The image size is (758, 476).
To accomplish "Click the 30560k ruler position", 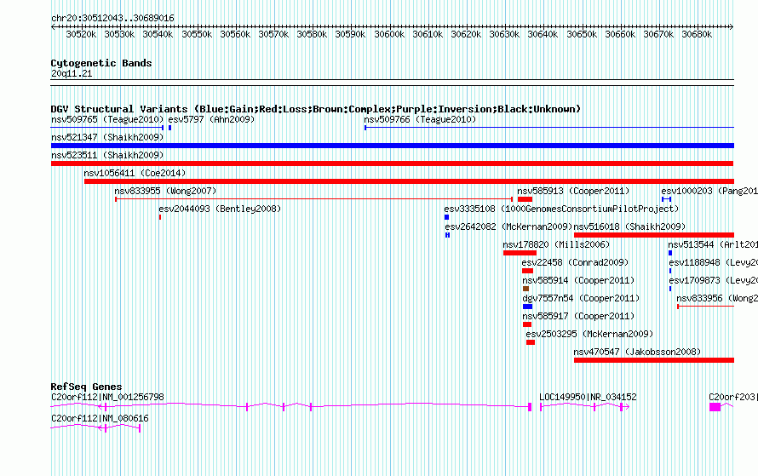I will pyautogui.click(x=235, y=34).
